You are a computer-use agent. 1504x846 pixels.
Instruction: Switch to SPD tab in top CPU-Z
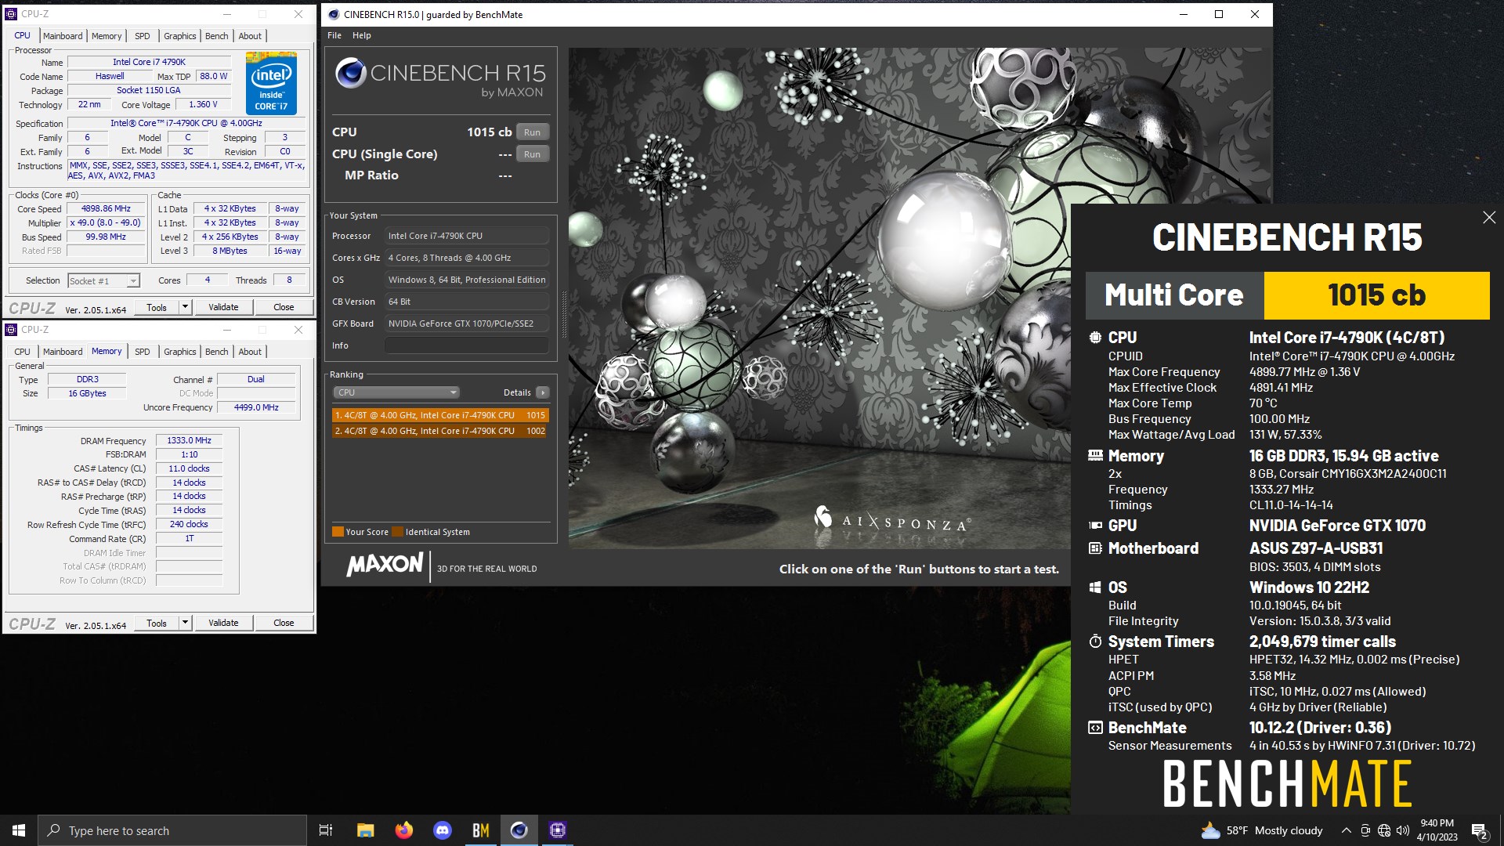(x=142, y=36)
